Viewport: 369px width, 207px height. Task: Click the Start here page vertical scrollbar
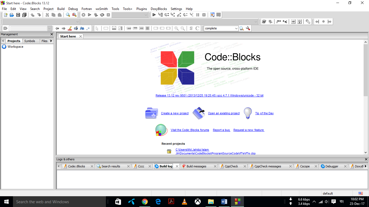tap(366, 97)
